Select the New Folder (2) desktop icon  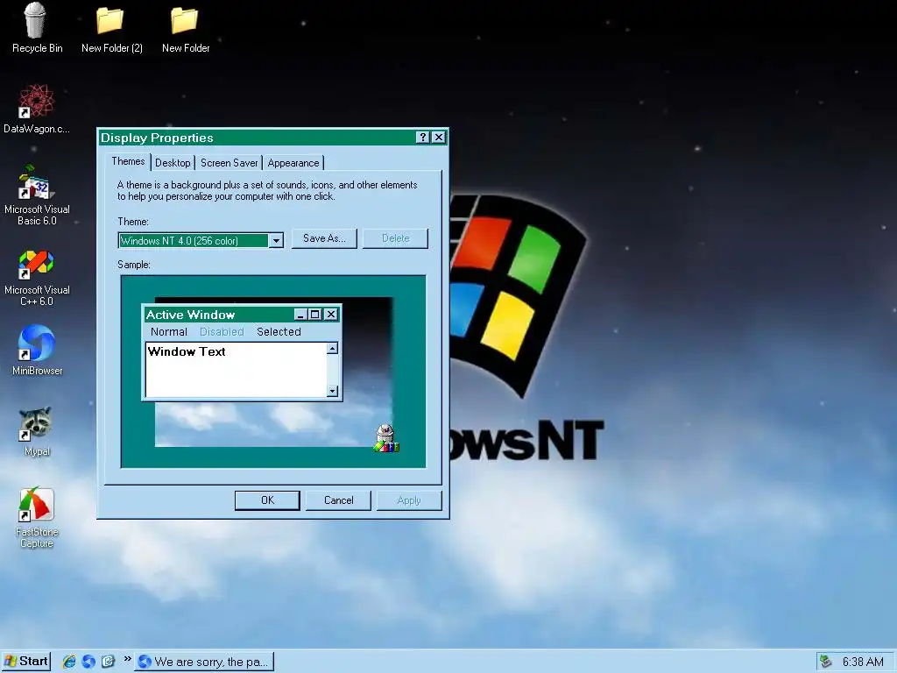pyautogui.click(x=111, y=30)
